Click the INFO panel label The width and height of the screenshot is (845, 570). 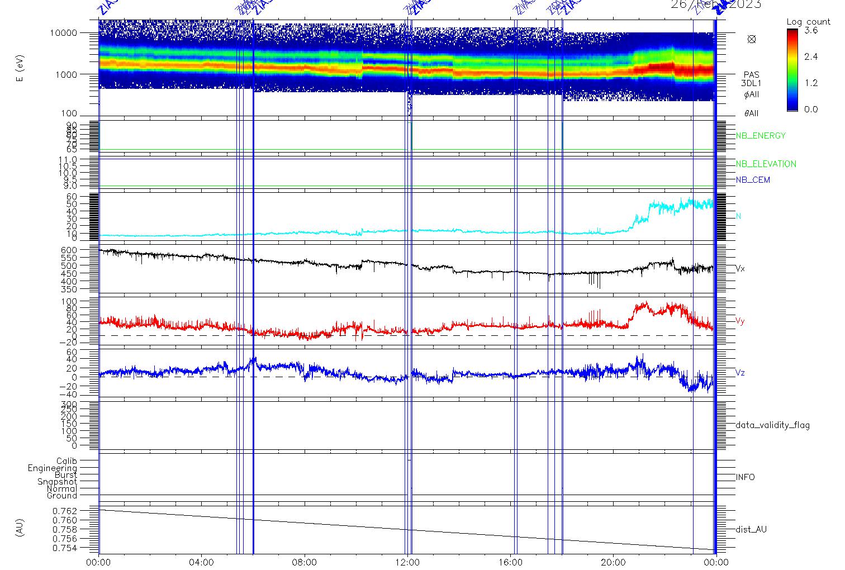click(745, 477)
